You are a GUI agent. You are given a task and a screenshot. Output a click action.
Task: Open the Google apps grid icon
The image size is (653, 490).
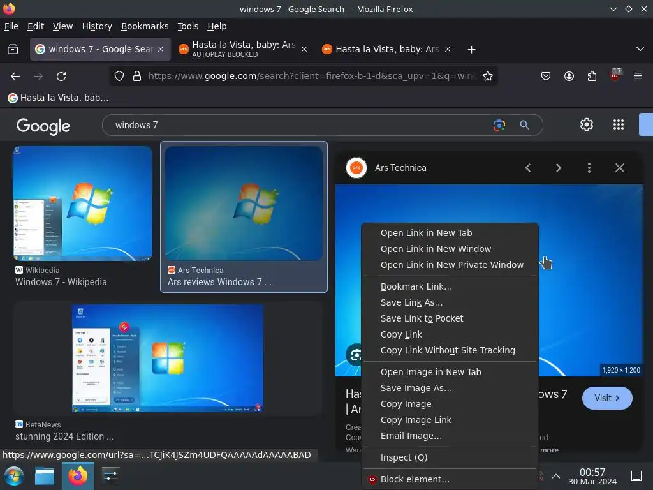coord(619,124)
